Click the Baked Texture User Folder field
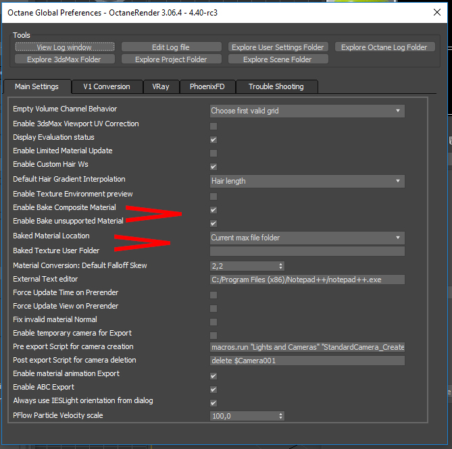 [307, 251]
